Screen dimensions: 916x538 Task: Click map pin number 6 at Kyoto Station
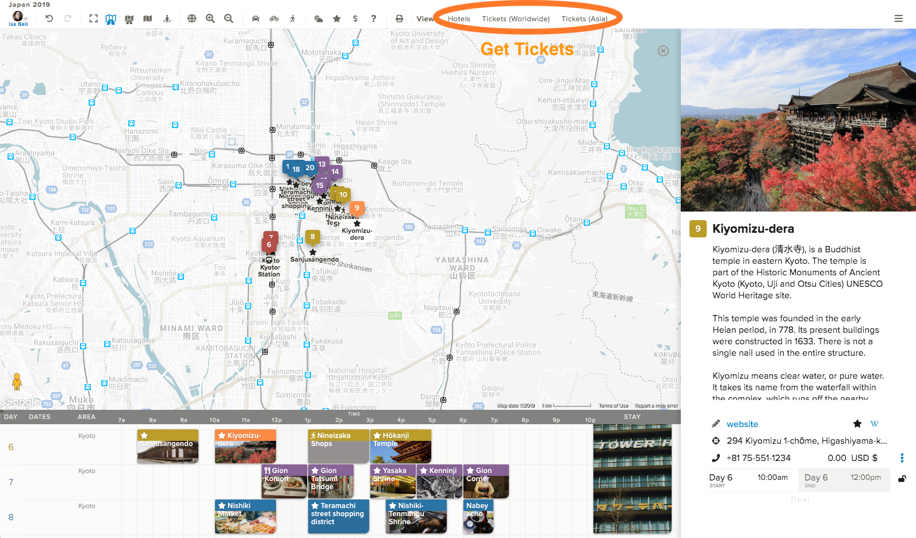tap(269, 245)
